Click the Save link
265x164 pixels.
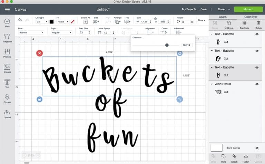point(204,9)
